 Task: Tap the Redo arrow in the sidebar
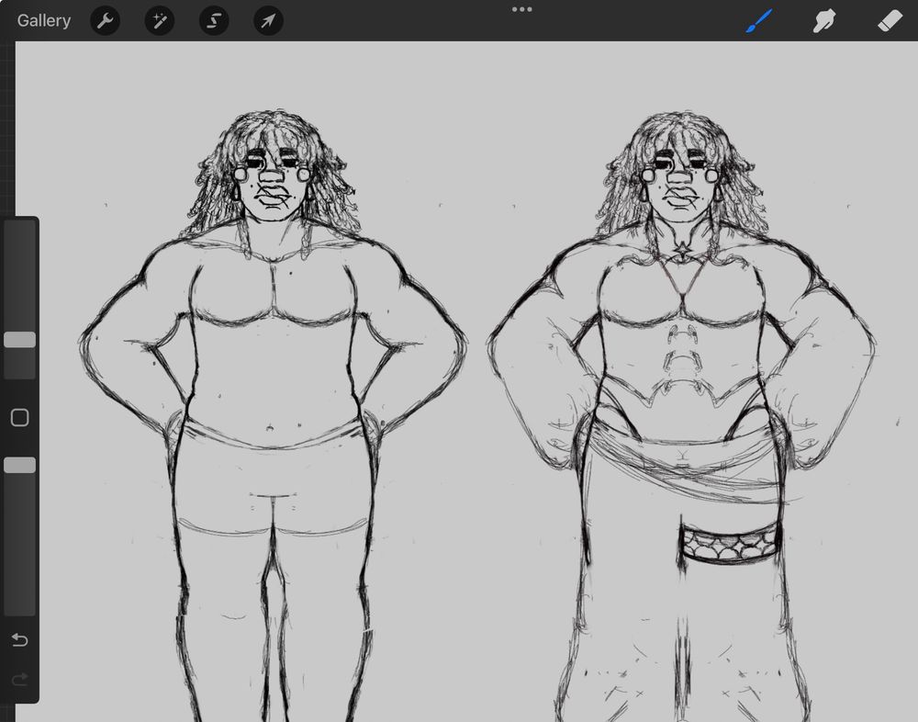point(19,680)
